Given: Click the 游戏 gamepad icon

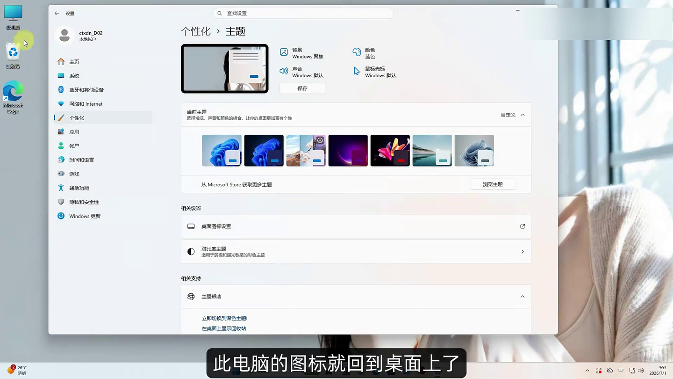Looking at the screenshot, I should pyautogui.click(x=61, y=174).
